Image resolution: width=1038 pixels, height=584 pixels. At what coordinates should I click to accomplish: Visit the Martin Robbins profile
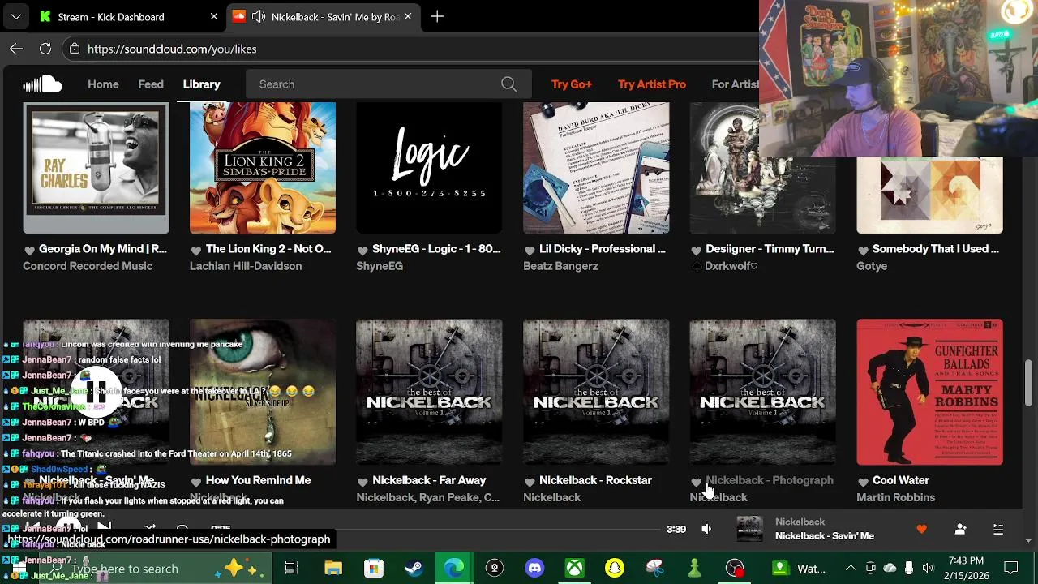(x=895, y=497)
